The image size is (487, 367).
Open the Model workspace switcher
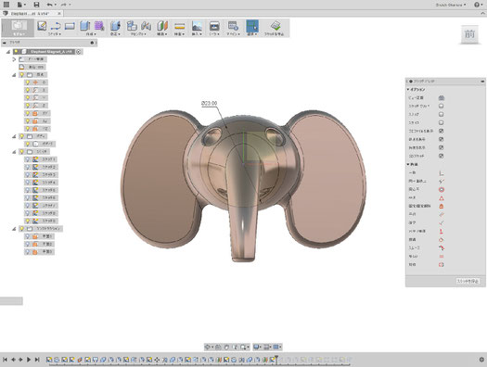[x=19, y=28]
